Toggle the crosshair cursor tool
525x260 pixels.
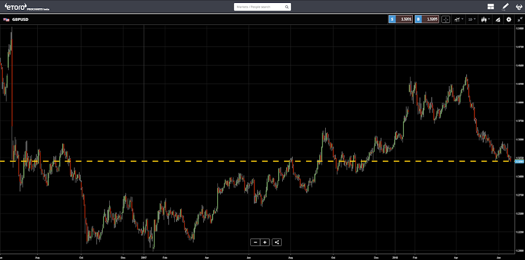(445, 19)
